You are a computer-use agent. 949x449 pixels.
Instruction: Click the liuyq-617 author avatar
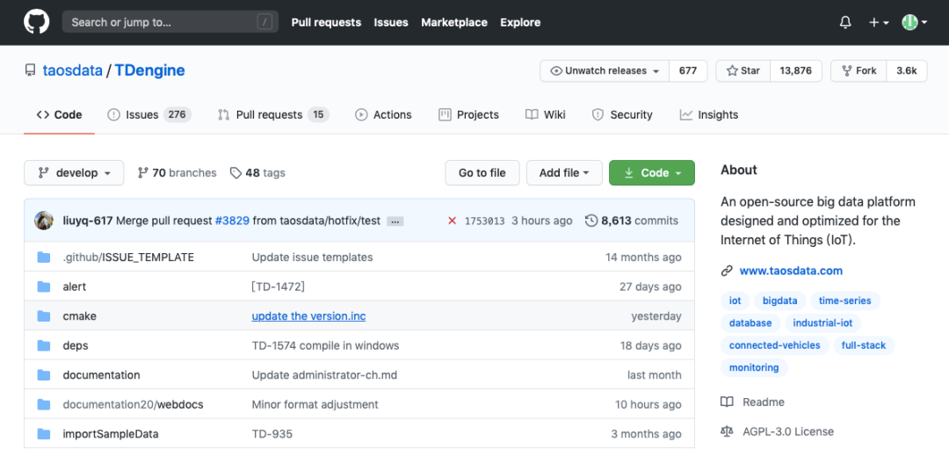tap(44, 221)
